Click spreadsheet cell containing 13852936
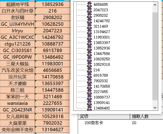Image resolution: width=163 pixels, height=134 pixels. click(53, 4)
